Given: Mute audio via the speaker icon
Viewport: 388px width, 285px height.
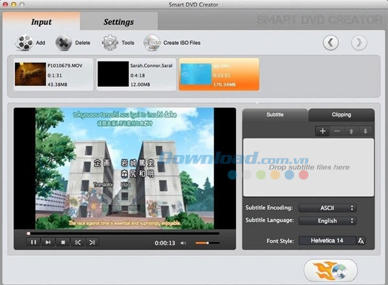Looking at the screenshot, I should click(184, 243).
